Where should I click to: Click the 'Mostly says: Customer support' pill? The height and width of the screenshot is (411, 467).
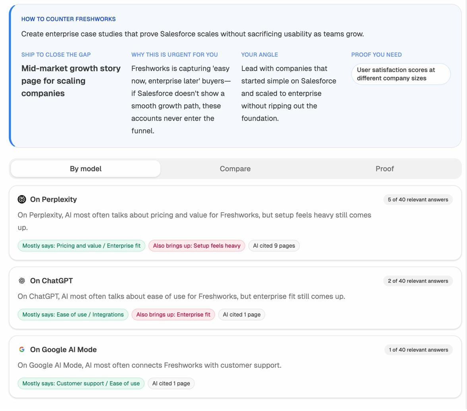pos(81,383)
